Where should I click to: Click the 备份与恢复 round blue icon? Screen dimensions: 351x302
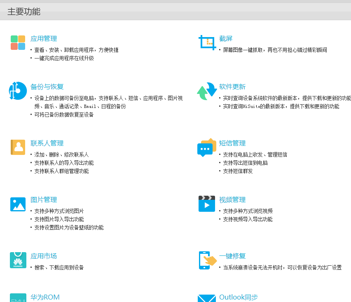pos(18,91)
